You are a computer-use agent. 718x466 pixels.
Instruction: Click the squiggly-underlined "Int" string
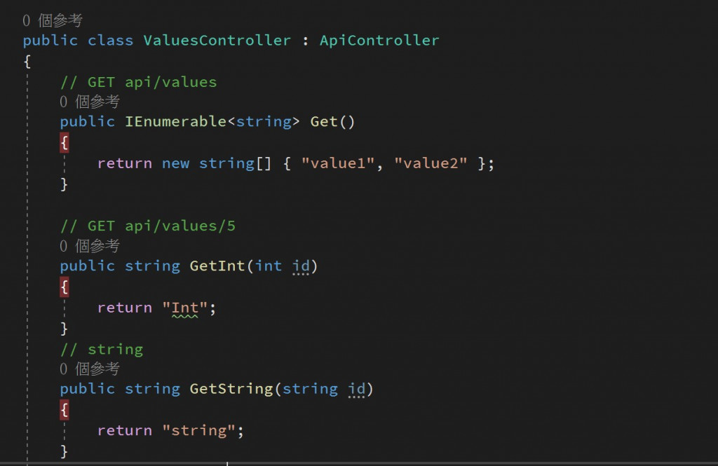(x=185, y=308)
